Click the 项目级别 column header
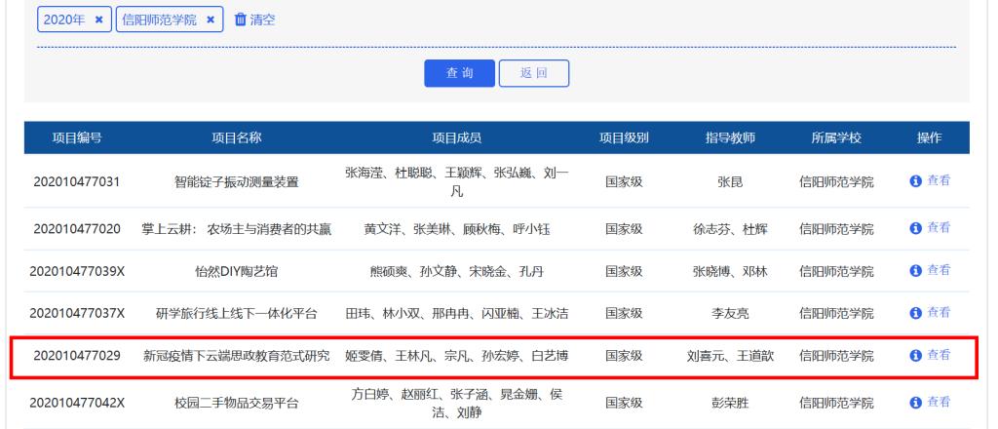 pyautogui.click(x=624, y=138)
